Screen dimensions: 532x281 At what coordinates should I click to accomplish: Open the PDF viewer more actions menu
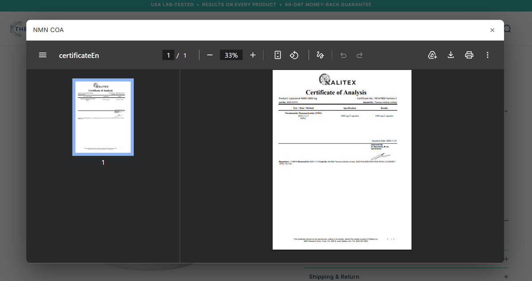pos(487,55)
